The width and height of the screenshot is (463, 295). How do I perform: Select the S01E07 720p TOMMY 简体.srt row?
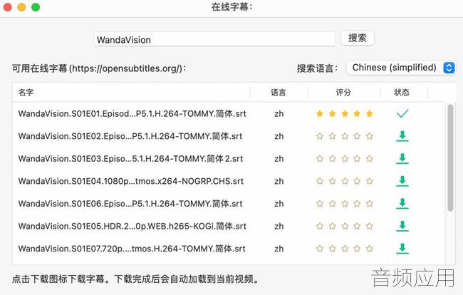point(229,249)
